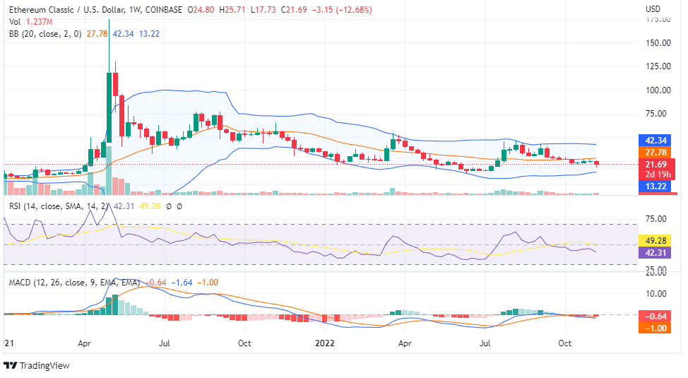Click the O24.80 open value in header
Image resolution: width=688 pixels, height=378 pixels.
[x=201, y=10]
